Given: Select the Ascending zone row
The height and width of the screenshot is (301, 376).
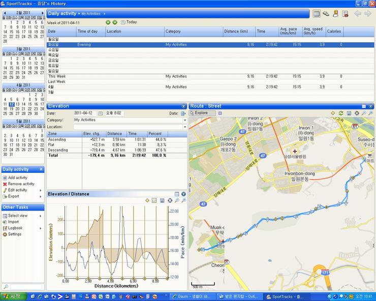Looking at the screenshot, I should click(x=117, y=139).
